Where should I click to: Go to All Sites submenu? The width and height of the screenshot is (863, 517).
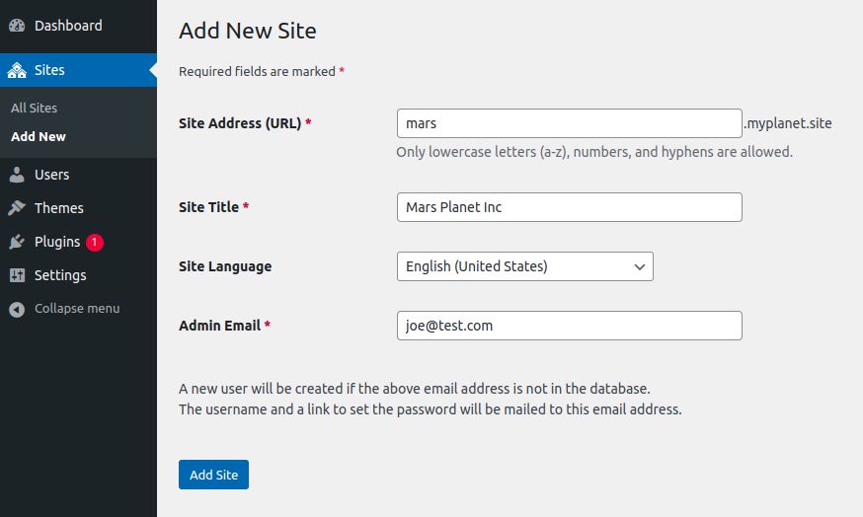tap(35, 108)
